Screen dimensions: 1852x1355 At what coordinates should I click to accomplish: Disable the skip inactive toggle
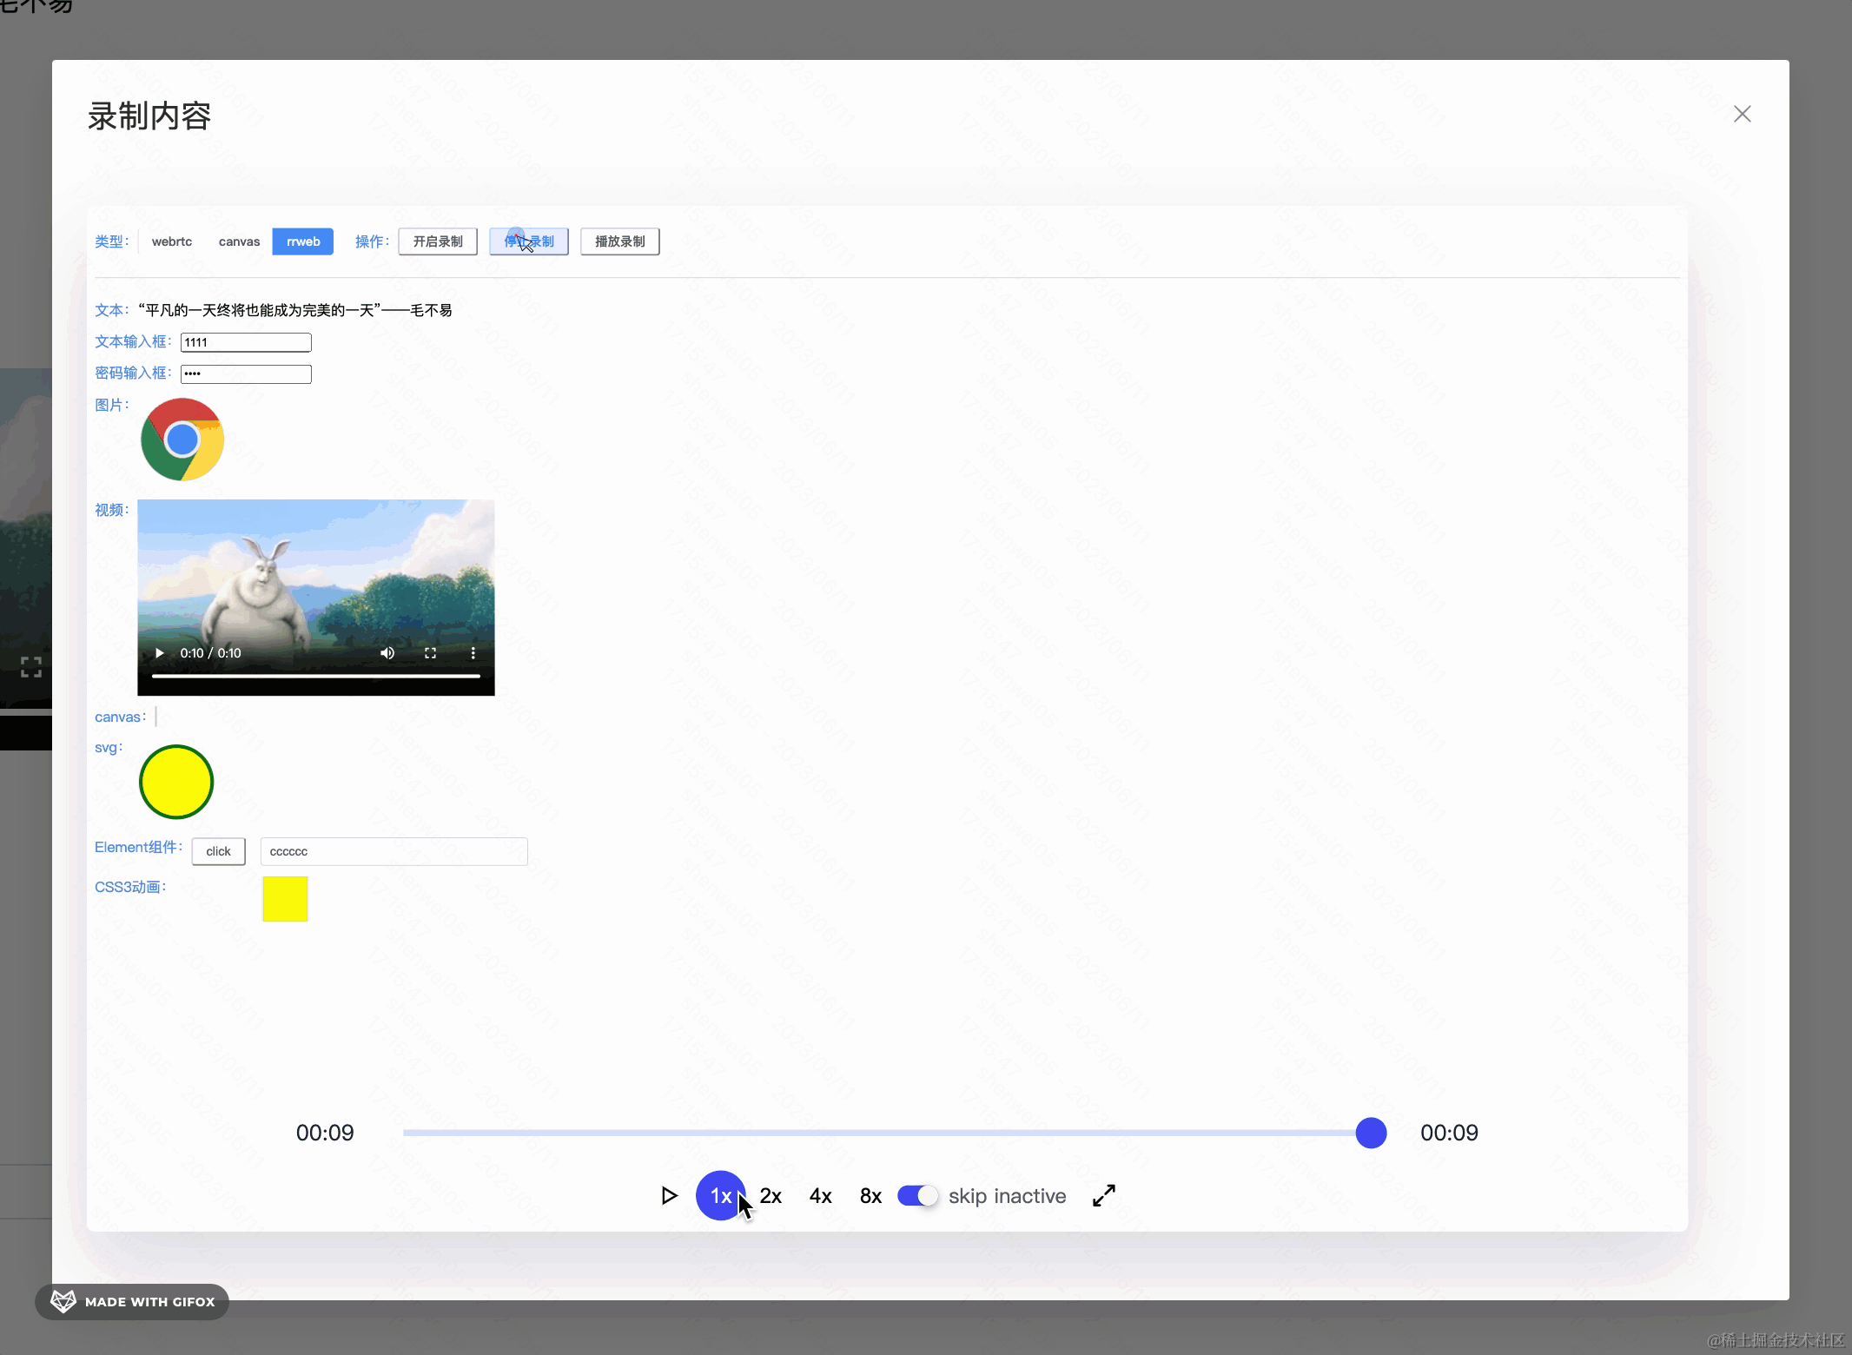[x=918, y=1196]
